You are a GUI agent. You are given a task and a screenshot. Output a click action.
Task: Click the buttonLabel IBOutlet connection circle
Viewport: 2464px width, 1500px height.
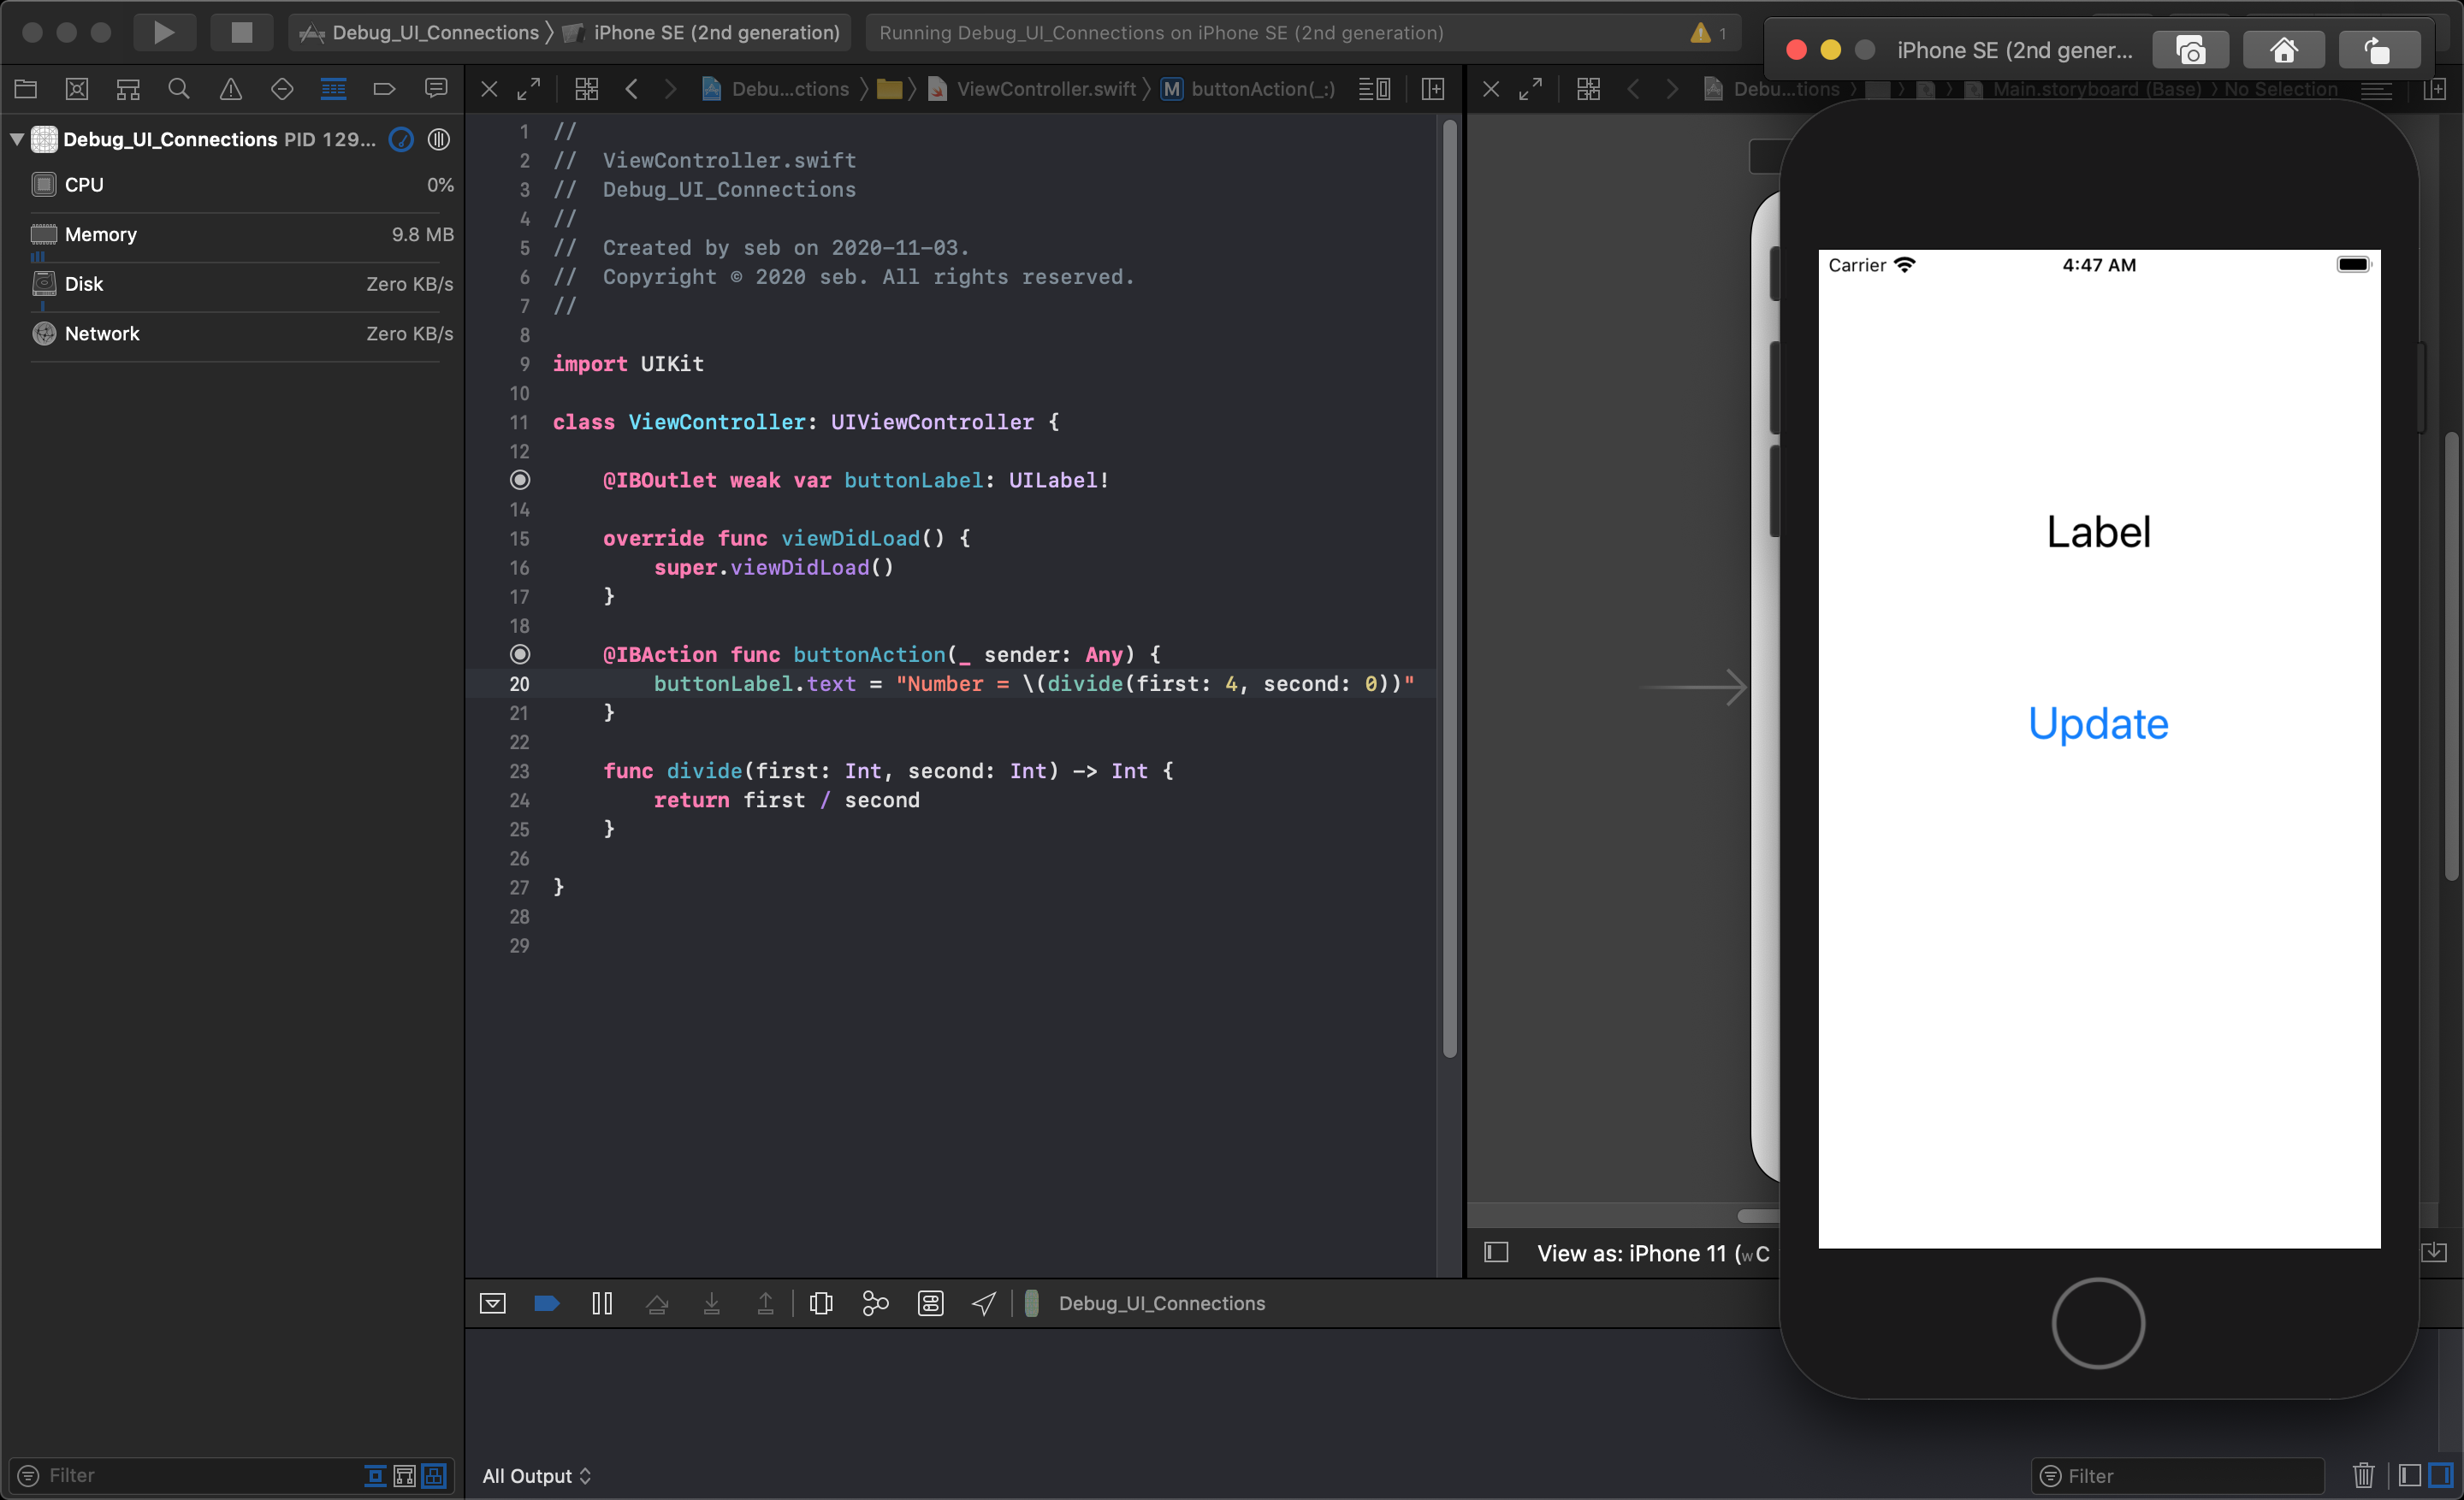(x=520, y=480)
